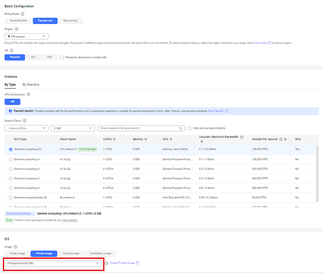Click the flavor table vertical scrollbar

click(317, 173)
